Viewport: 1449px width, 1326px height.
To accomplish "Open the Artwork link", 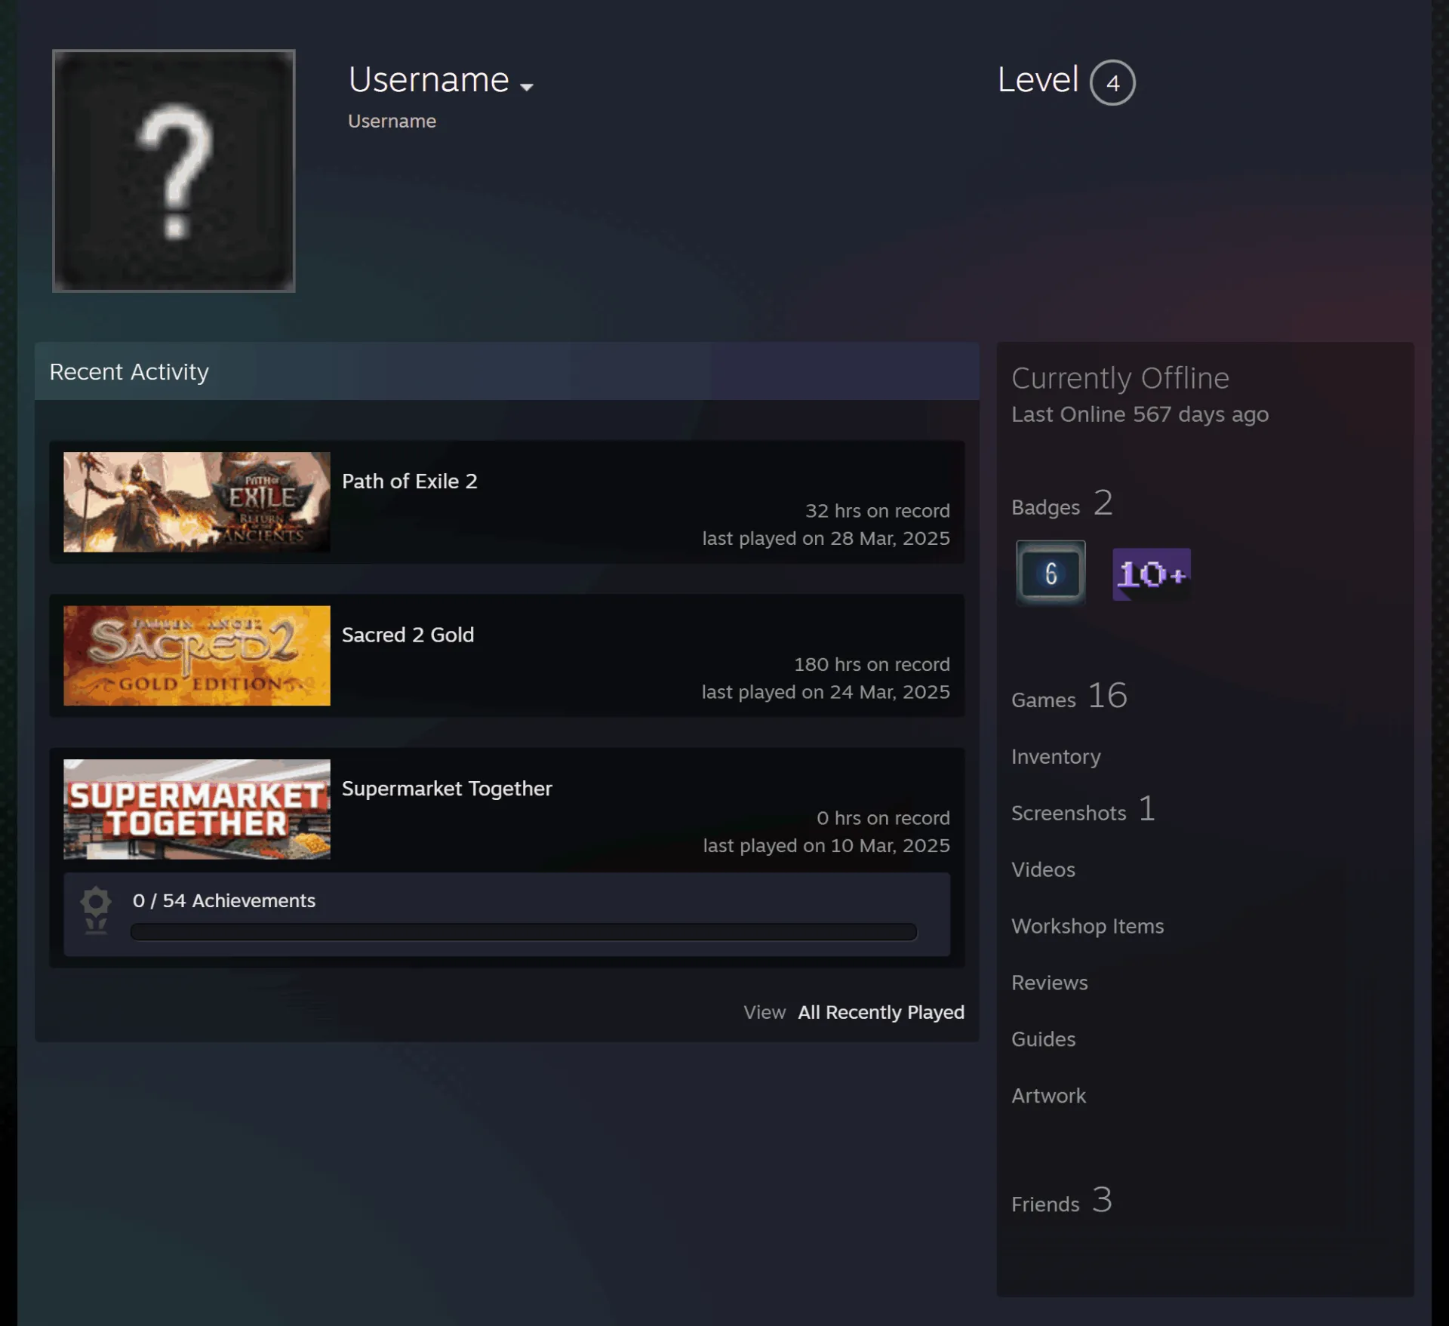I will click(1048, 1096).
